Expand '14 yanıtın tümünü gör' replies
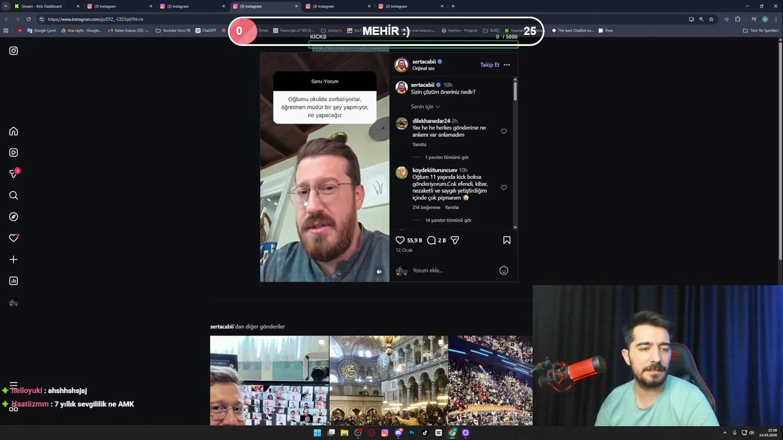This screenshot has width=783, height=440. click(x=448, y=220)
